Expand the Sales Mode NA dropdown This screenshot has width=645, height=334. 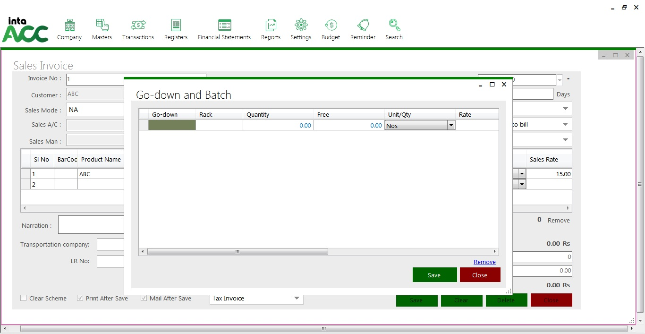point(94,110)
